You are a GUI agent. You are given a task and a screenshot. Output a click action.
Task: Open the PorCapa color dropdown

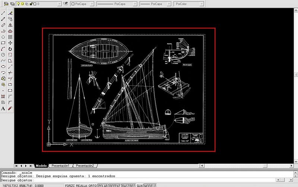click(x=92, y=4)
